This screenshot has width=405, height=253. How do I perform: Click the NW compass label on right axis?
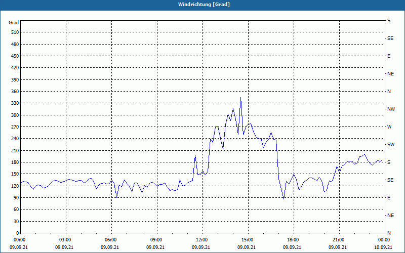[x=391, y=109]
